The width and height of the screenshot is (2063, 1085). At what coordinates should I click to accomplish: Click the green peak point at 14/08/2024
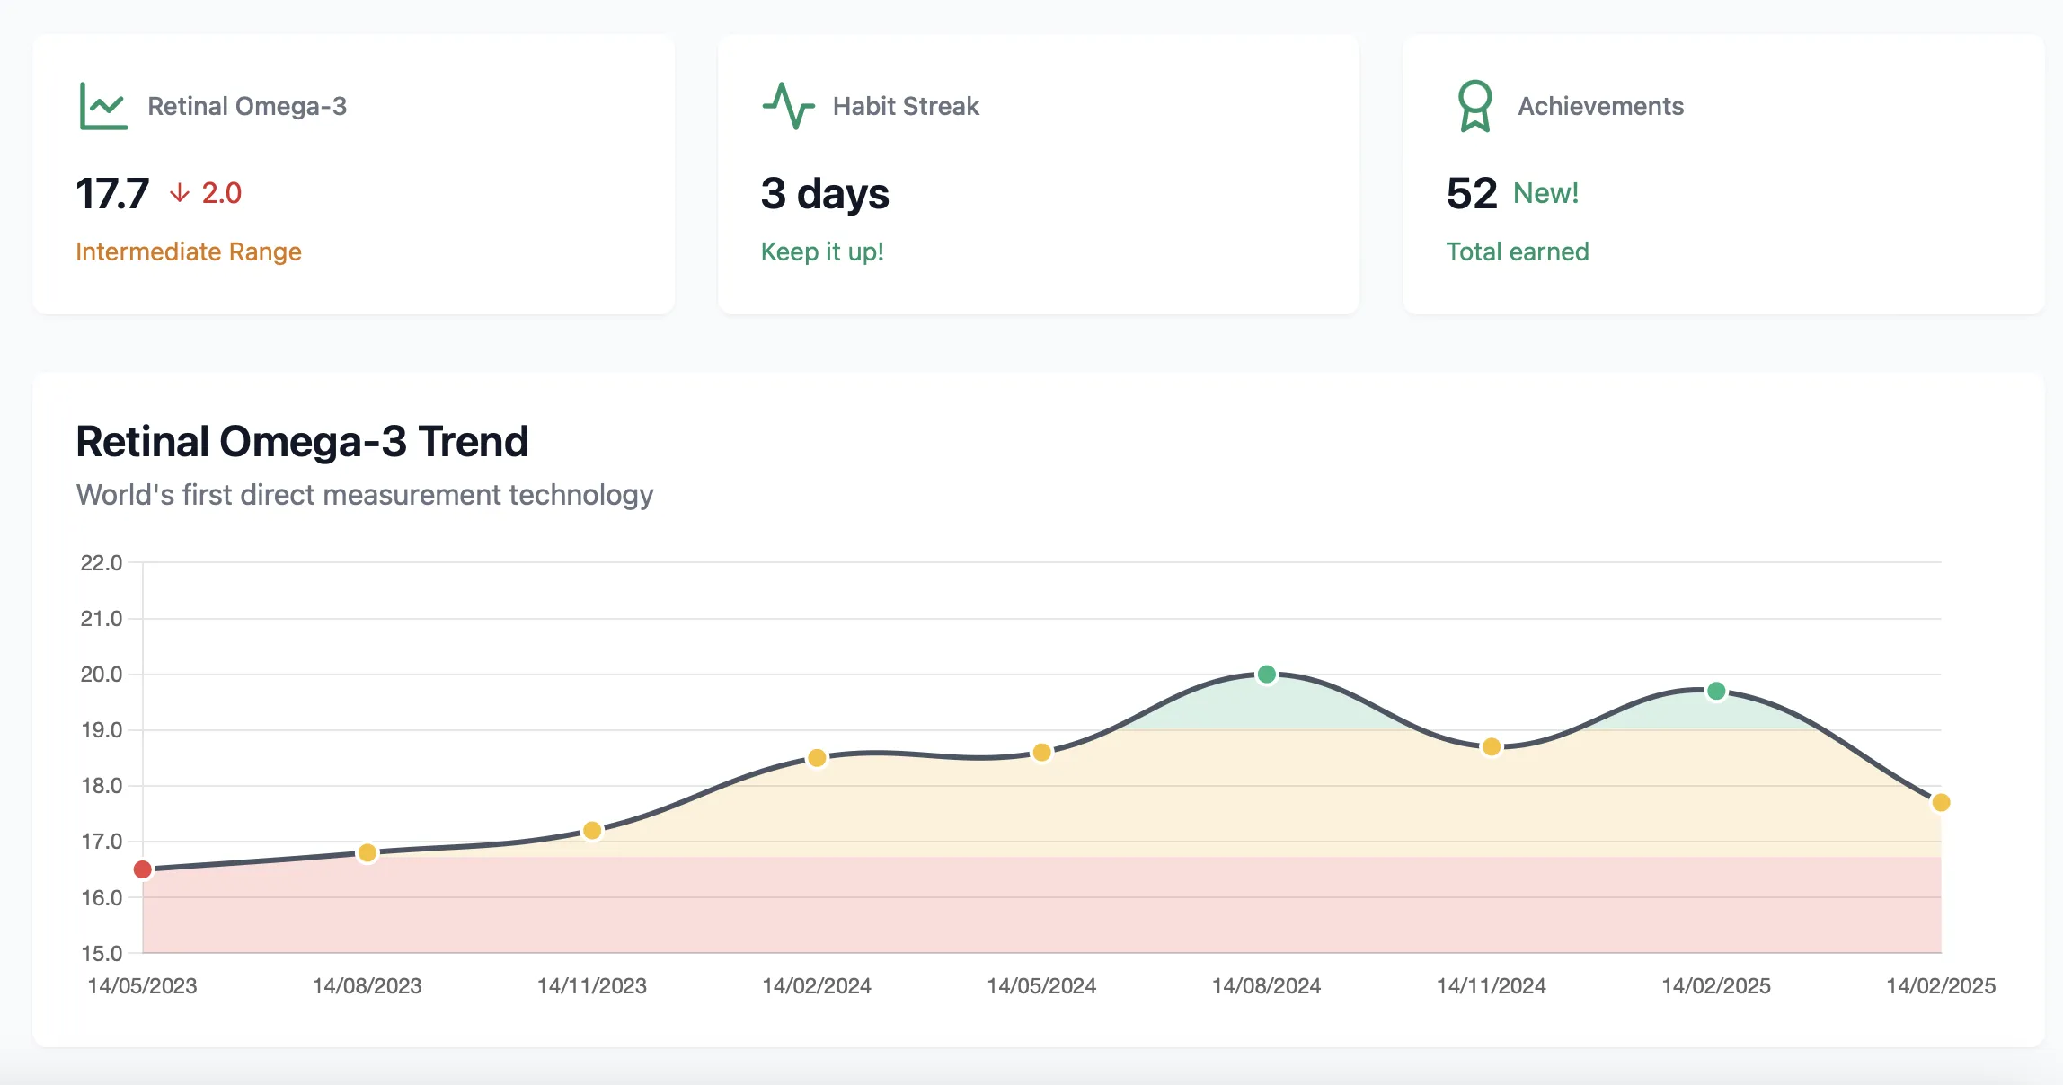click(x=1267, y=674)
